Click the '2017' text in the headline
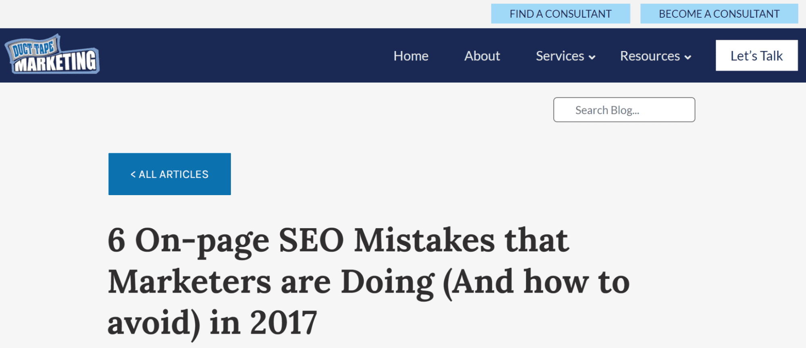Screen dimensions: 806x348 click(x=283, y=323)
